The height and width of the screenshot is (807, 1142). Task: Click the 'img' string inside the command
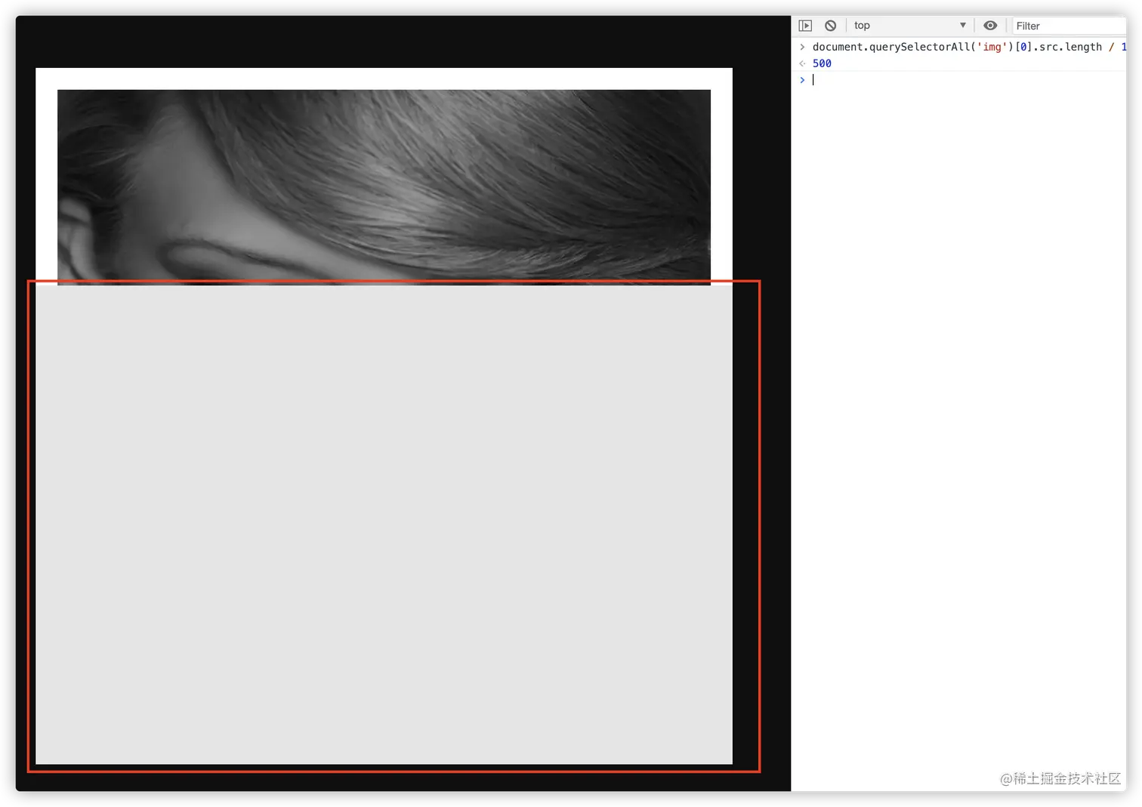992,46
